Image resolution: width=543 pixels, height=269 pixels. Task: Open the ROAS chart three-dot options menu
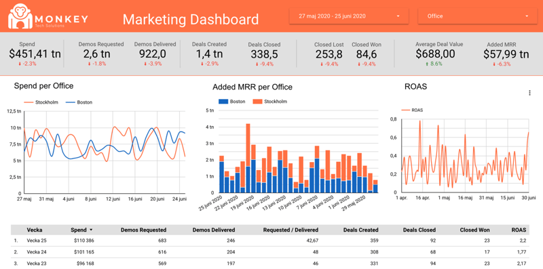pyautogui.click(x=529, y=93)
